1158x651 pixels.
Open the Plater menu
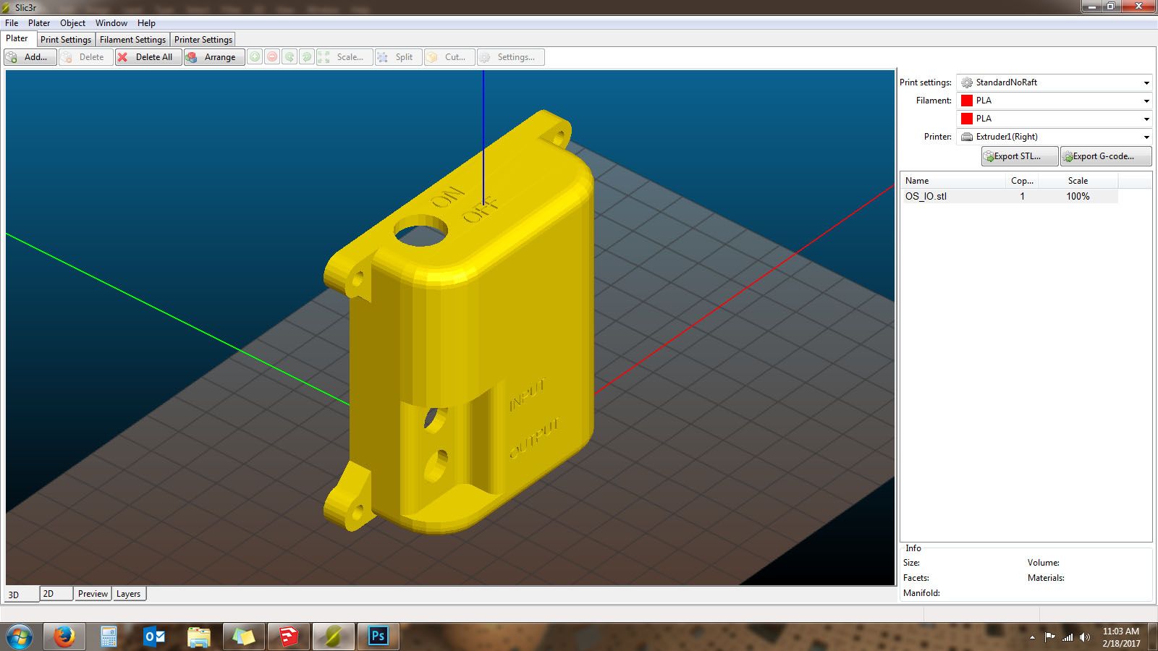tap(39, 22)
